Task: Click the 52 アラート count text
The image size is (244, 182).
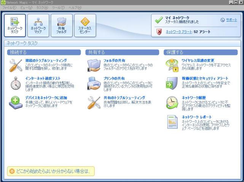Action: pyautogui.click(x=202, y=32)
